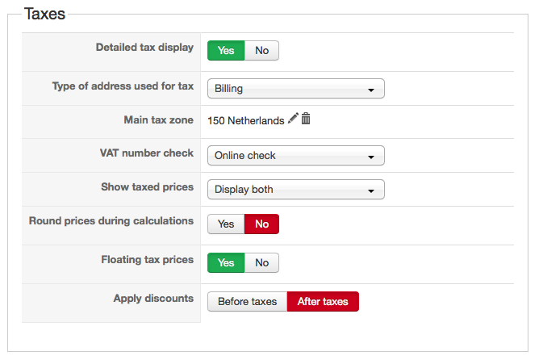Select No for Round prices during calculations
Image resolution: width=543 pixels, height=360 pixels.
click(x=261, y=224)
